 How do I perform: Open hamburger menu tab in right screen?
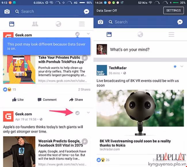pos(171,34)
